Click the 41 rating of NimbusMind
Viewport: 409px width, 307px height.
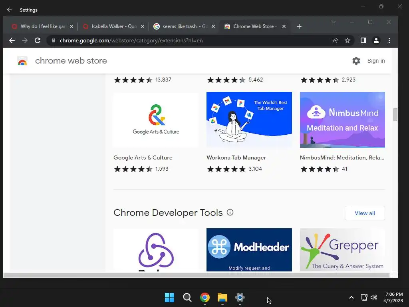tap(345, 169)
